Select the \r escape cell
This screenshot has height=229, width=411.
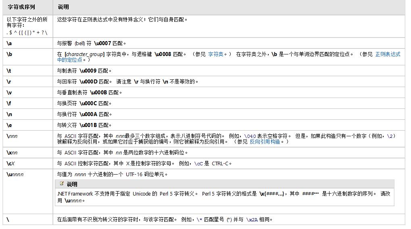tap(28, 82)
